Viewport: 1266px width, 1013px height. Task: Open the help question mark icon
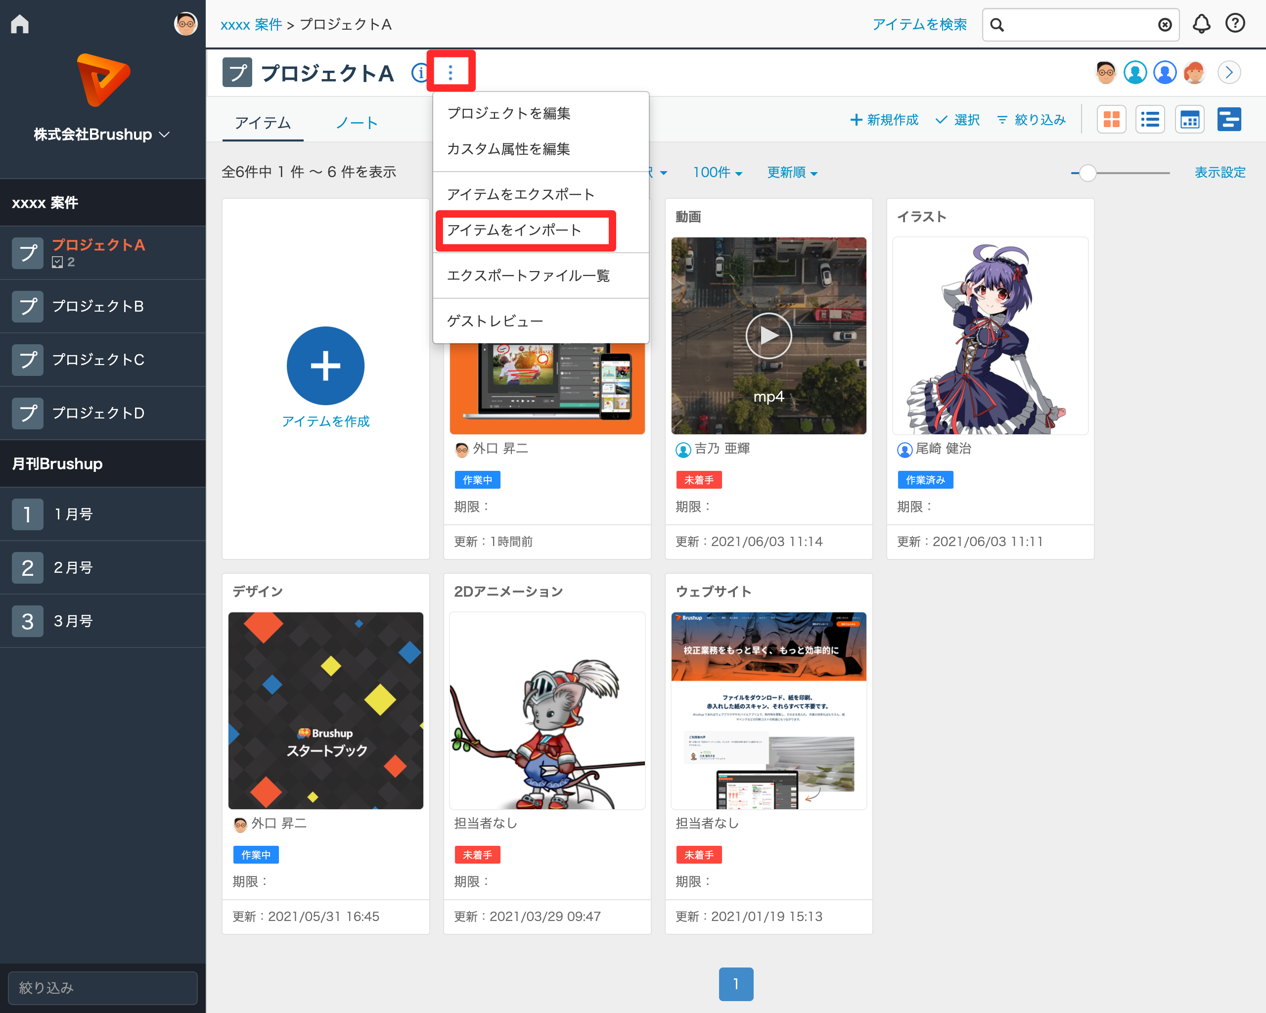click(x=1235, y=23)
